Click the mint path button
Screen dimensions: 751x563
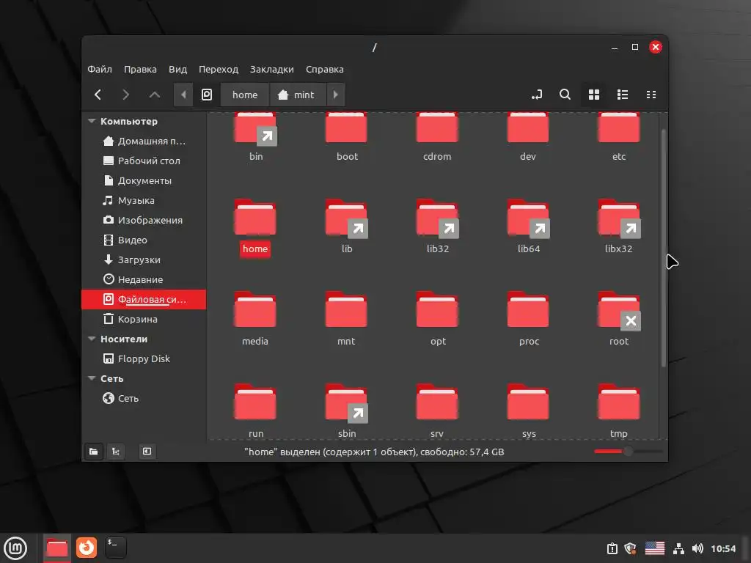298,95
